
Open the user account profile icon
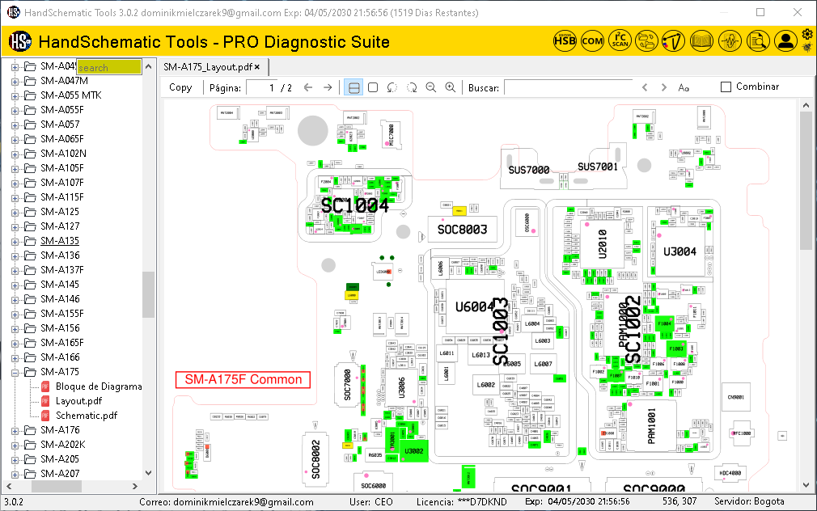[x=785, y=40]
